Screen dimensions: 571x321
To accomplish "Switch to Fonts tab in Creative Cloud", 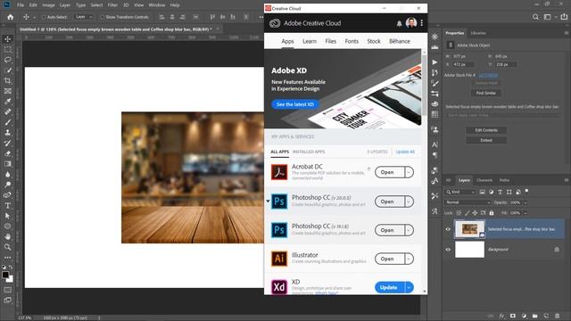I will coord(352,42).
